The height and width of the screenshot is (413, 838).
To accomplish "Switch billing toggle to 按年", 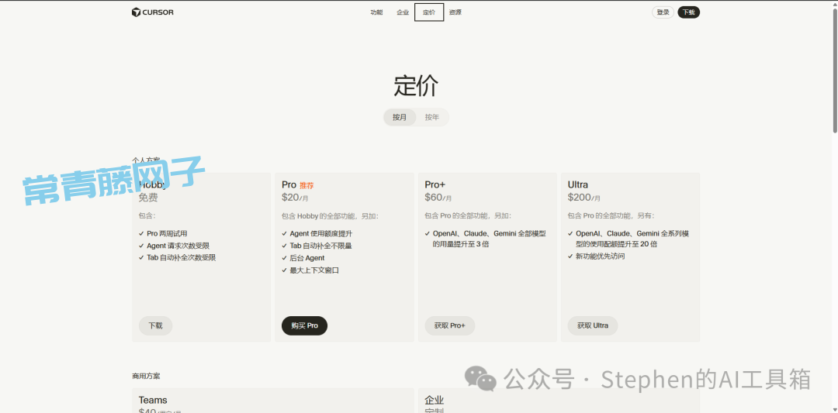I will pyautogui.click(x=431, y=118).
